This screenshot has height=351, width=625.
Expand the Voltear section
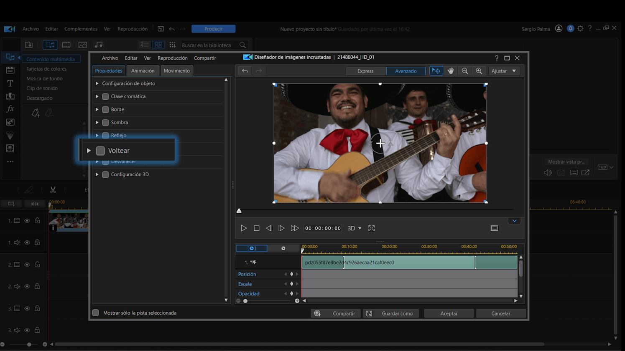[x=89, y=151]
